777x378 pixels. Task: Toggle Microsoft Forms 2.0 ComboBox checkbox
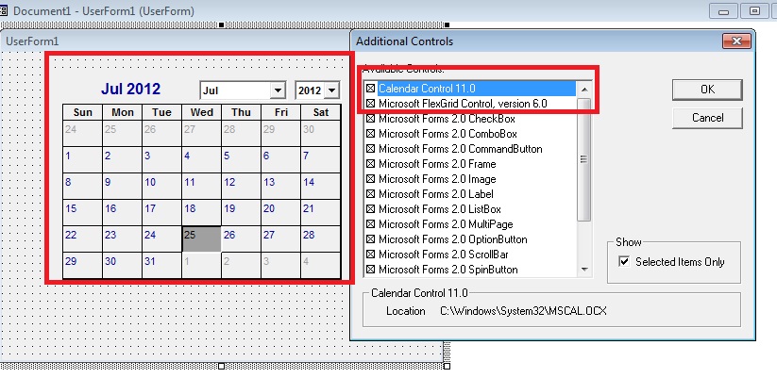tap(370, 134)
